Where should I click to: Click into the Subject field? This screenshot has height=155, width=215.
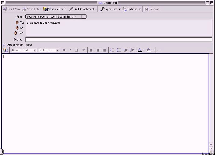(x=119, y=40)
